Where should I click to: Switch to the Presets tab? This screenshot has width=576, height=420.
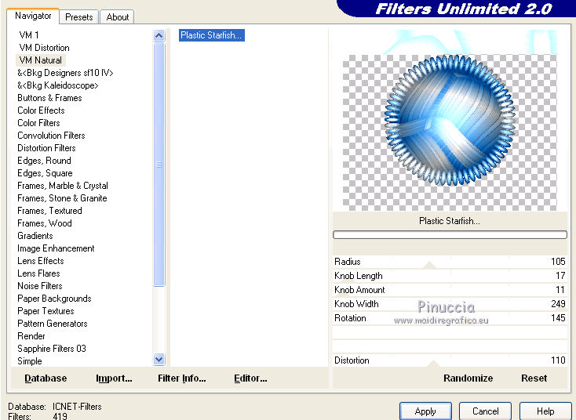(78, 17)
